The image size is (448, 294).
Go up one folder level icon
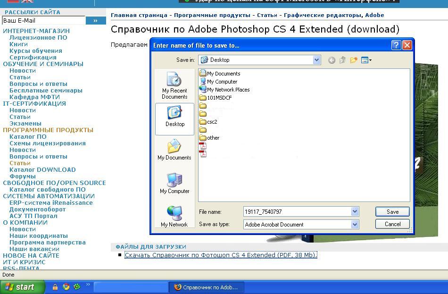342,60
